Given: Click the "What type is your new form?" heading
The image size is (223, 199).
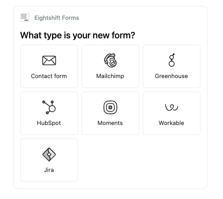Looking at the screenshot, I should tap(77, 35).
